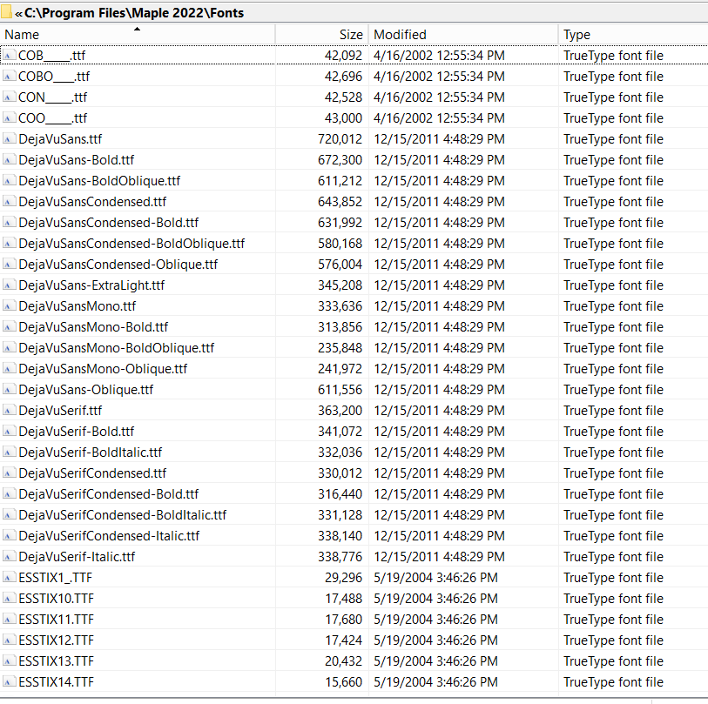Click the font file icon for DejaVuSans-Oblique.ttf
This screenshot has height=704, width=708.
coord(9,390)
